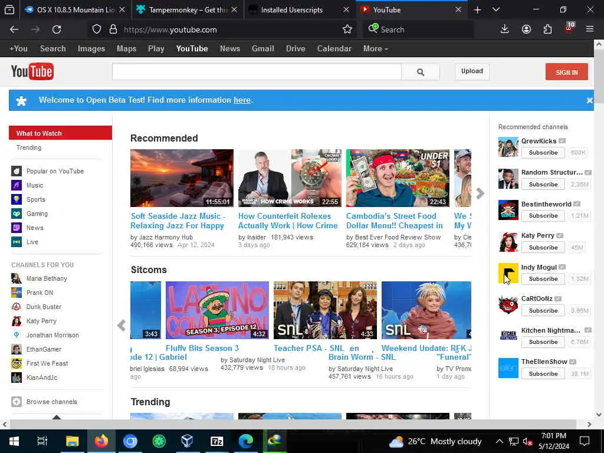Viewport: 604px width, 453px height.
Task: Show next Recommended videos with right arrow
Action: [480, 193]
